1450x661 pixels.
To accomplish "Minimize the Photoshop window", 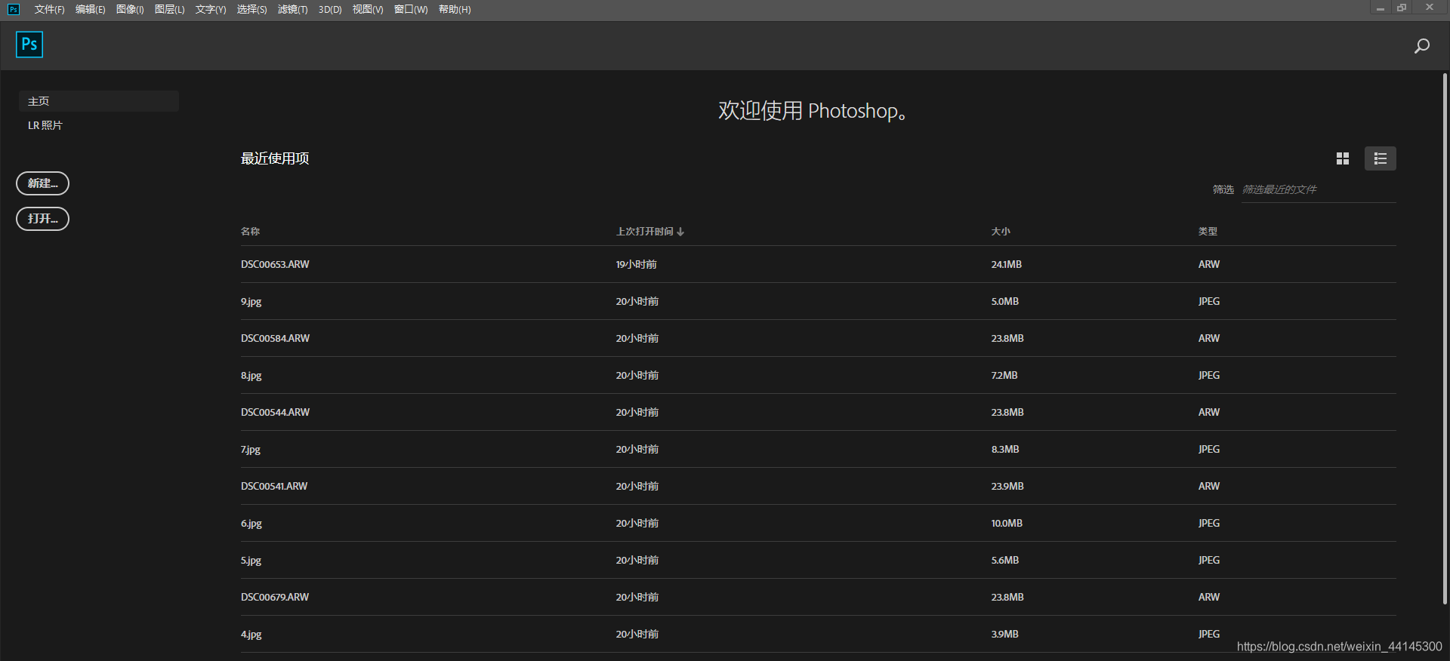I will click(x=1380, y=8).
